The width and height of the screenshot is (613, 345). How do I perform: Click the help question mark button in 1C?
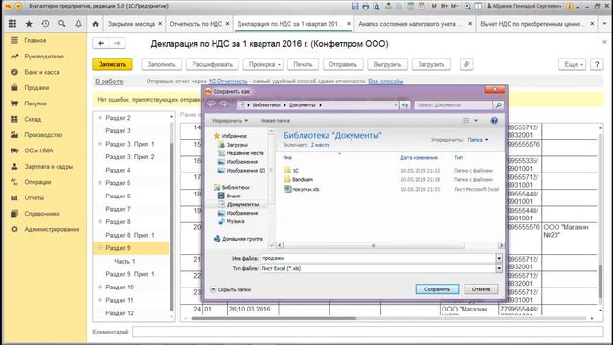(x=597, y=64)
